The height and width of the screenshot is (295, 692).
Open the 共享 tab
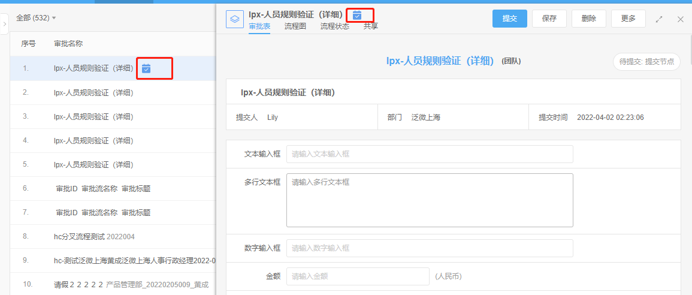coord(370,26)
